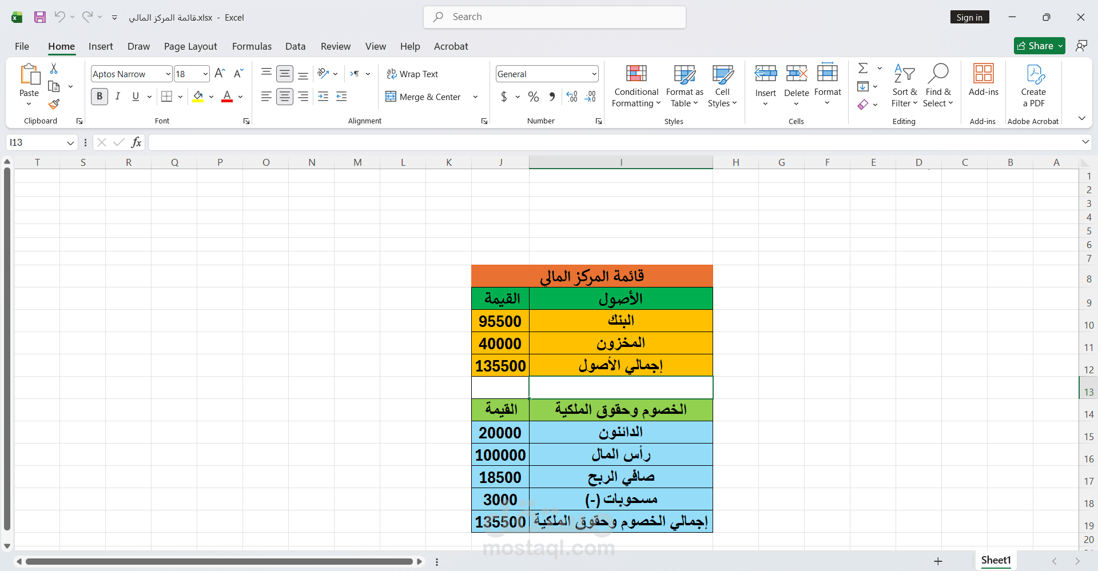Image resolution: width=1098 pixels, height=571 pixels.
Task: Switch to the Page Layout tab
Action: tap(190, 46)
